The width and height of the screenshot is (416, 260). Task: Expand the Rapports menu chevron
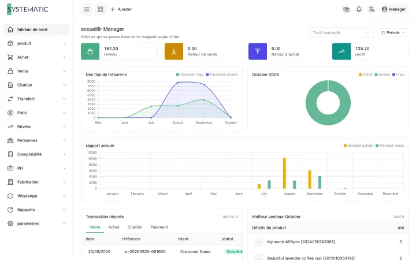coord(64,210)
